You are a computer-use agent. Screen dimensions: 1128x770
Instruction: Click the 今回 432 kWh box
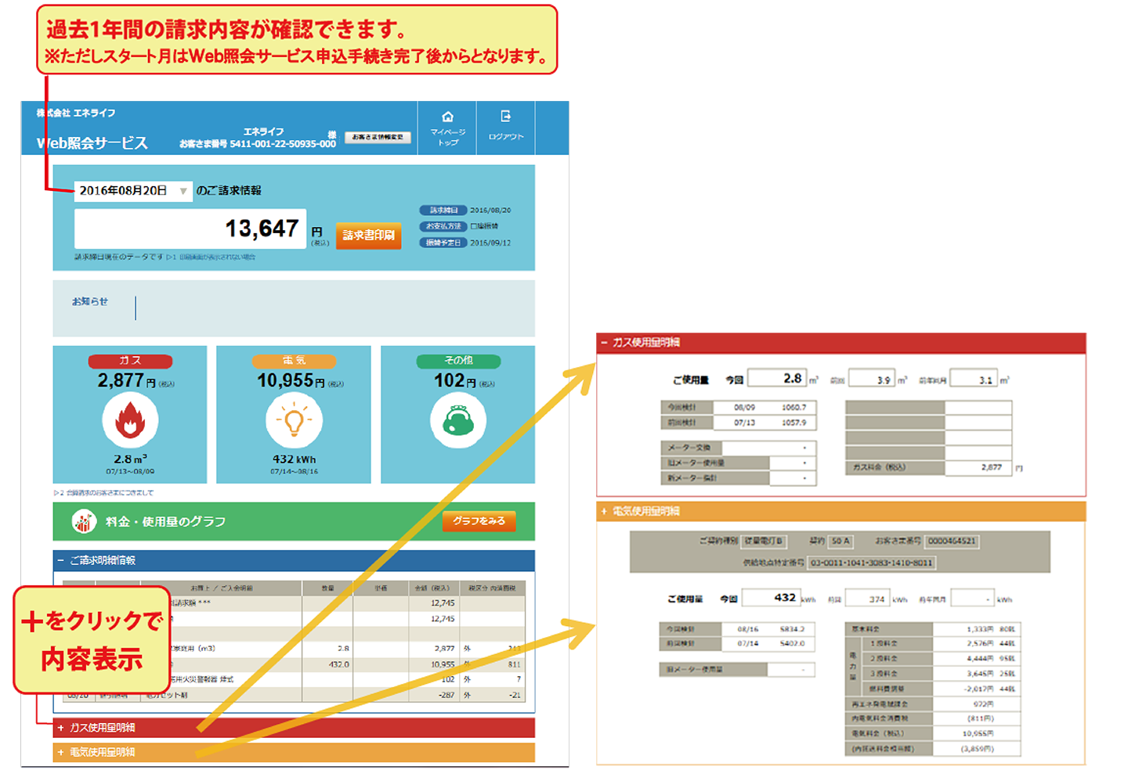[770, 598]
